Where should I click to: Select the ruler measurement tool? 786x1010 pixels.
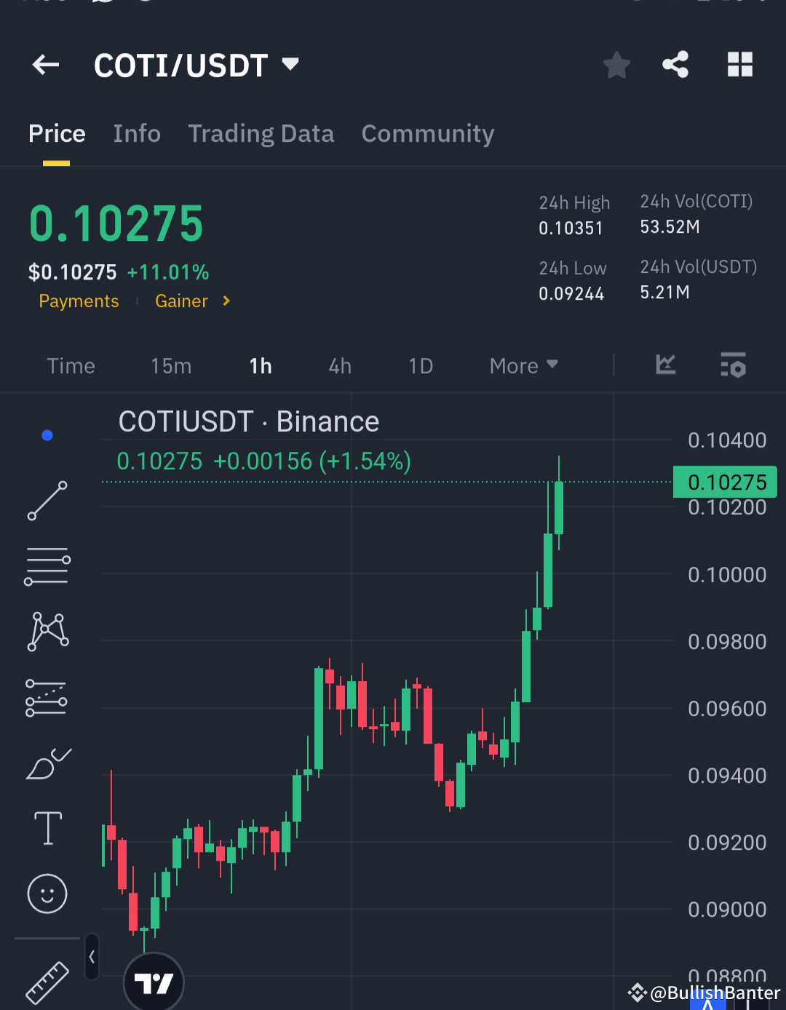(x=47, y=982)
